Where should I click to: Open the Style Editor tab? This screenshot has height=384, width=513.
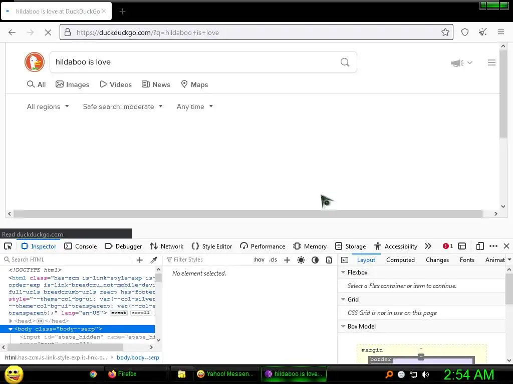212,246
